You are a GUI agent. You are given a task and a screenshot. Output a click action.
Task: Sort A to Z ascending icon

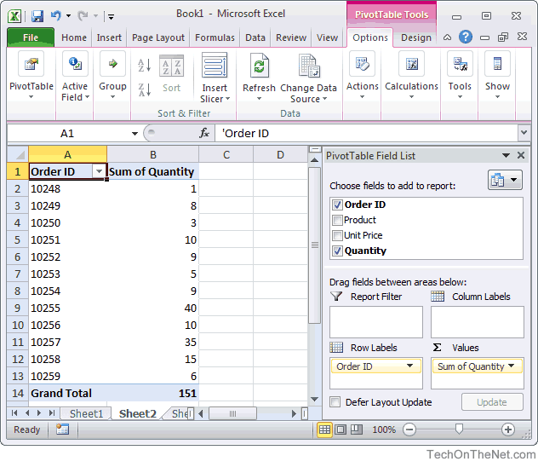(144, 65)
